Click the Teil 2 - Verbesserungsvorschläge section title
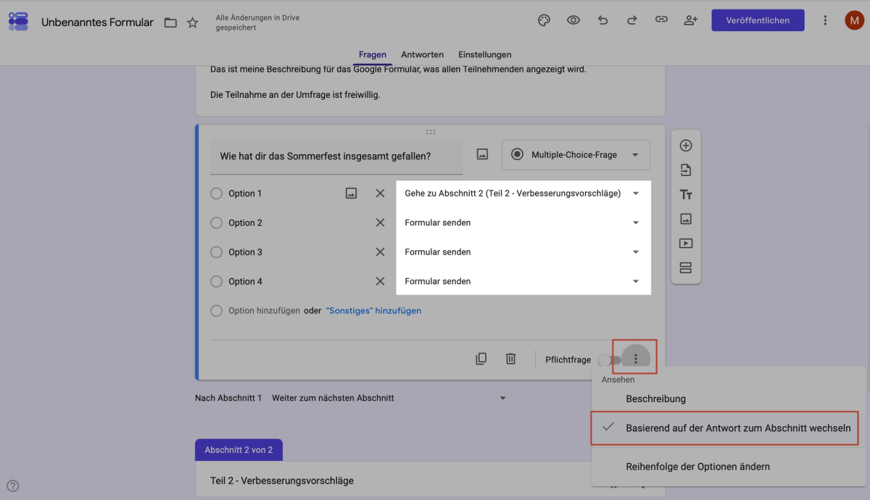 [282, 480]
